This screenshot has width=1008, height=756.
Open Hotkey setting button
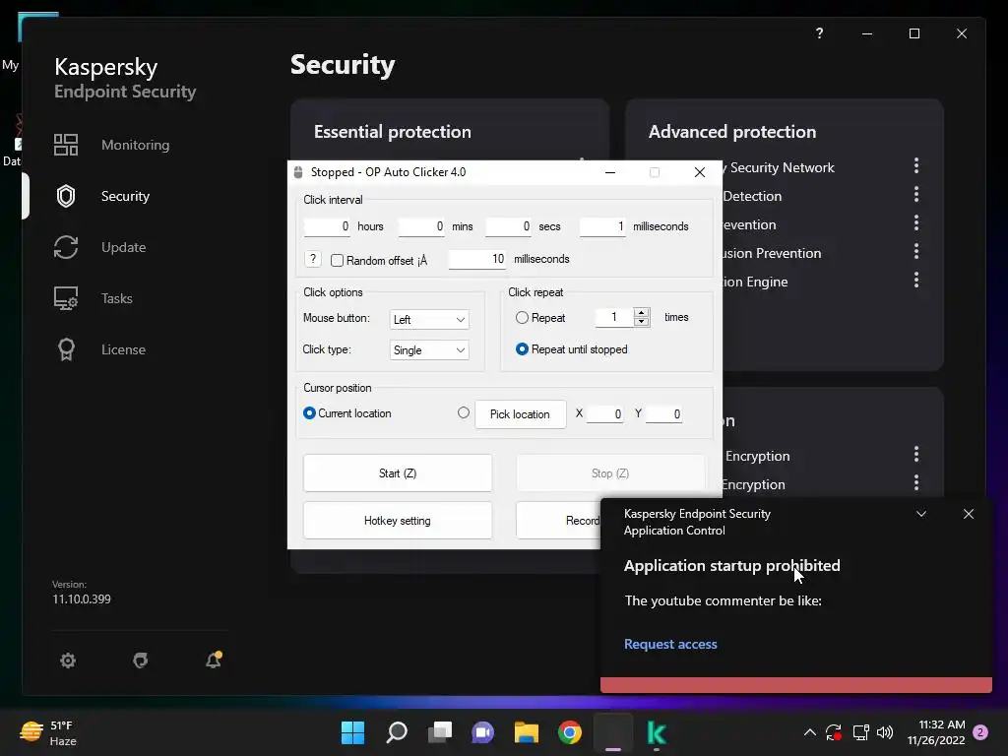coord(398,521)
